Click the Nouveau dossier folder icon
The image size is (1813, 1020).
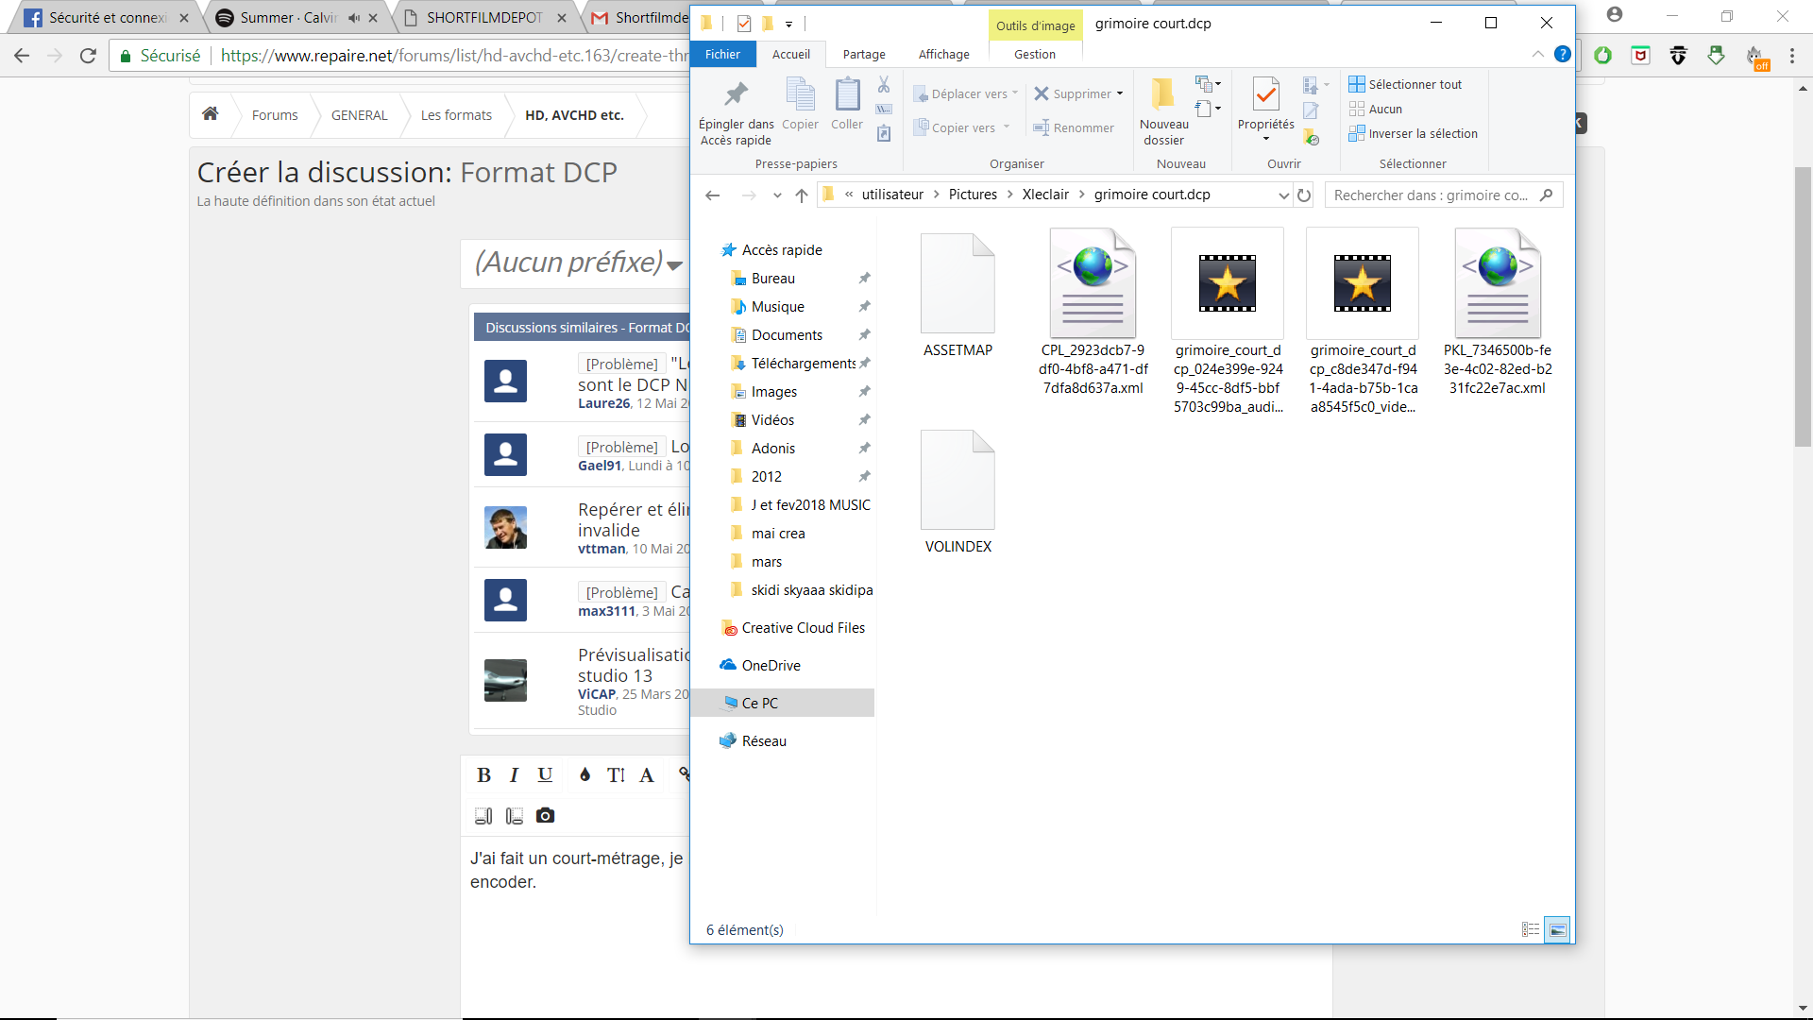(1163, 94)
